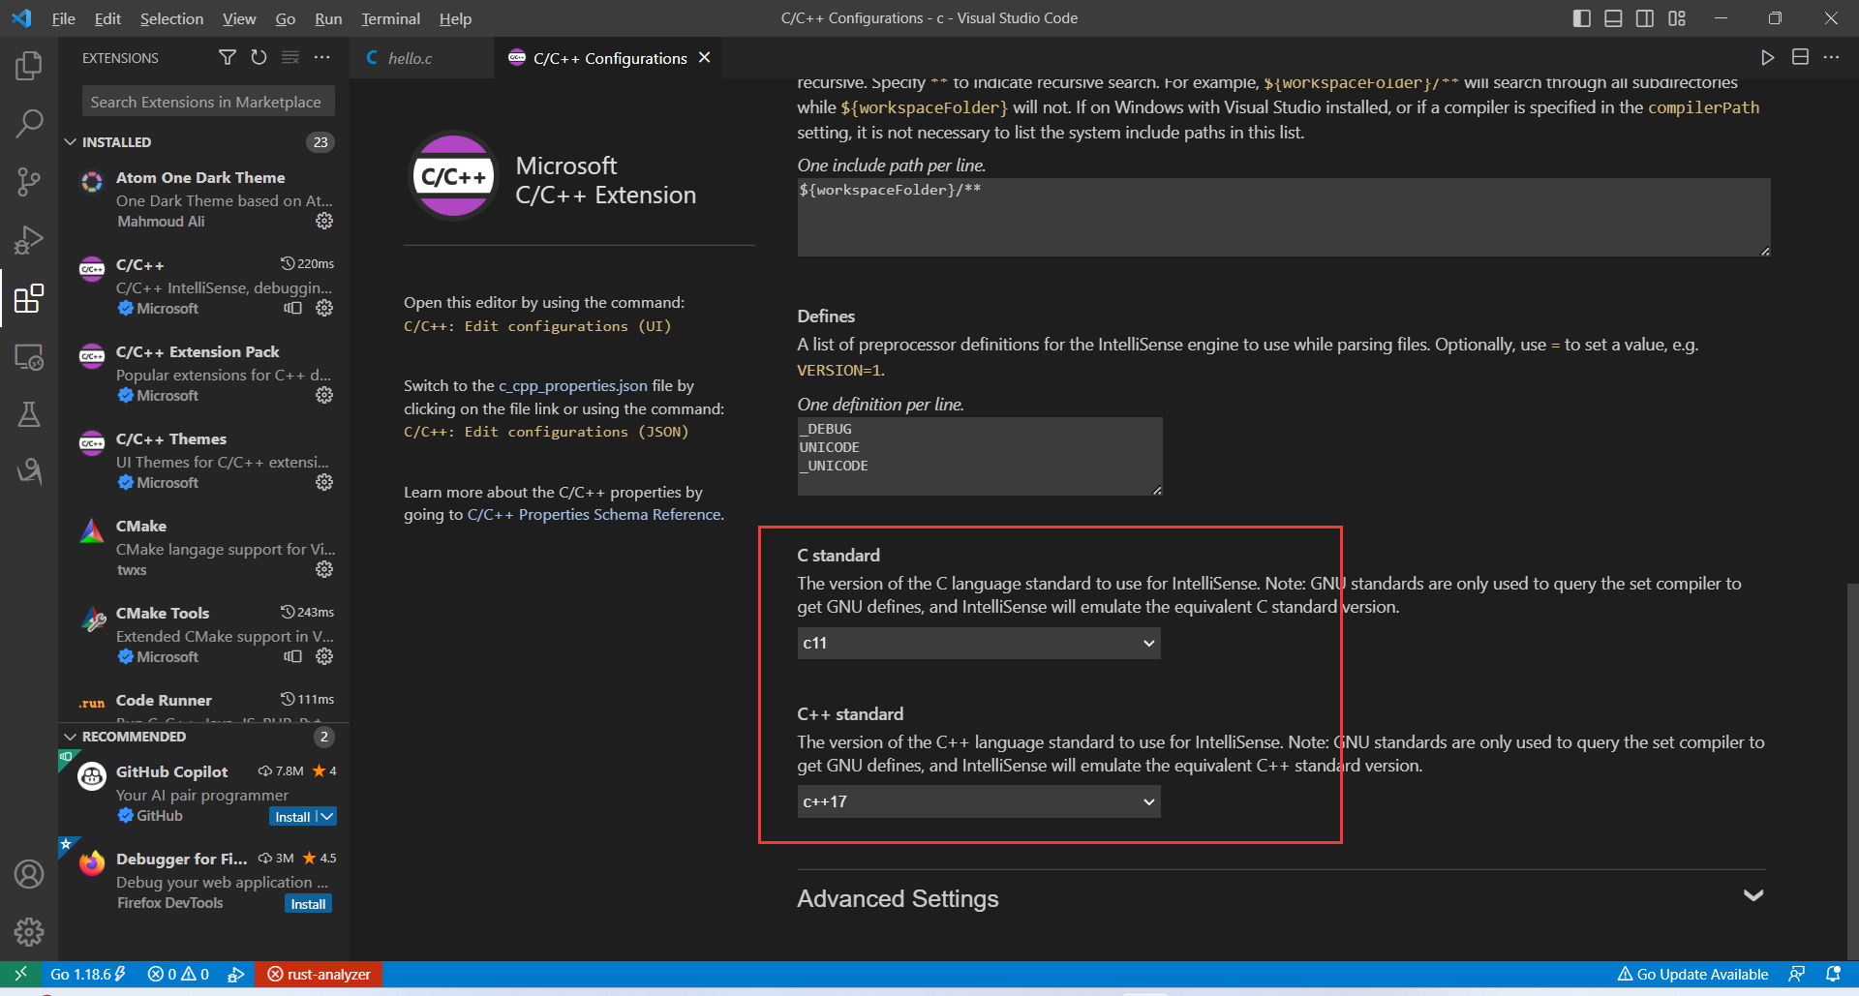Screen dimensions: 1859x996
Task: Open the C standard dropdown set to c11
Action: tap(979, 643)
